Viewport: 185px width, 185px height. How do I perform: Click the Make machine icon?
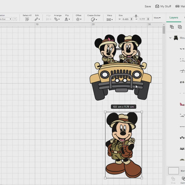(178, 6)
